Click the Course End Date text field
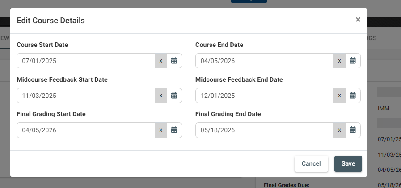 click(265, 61)
